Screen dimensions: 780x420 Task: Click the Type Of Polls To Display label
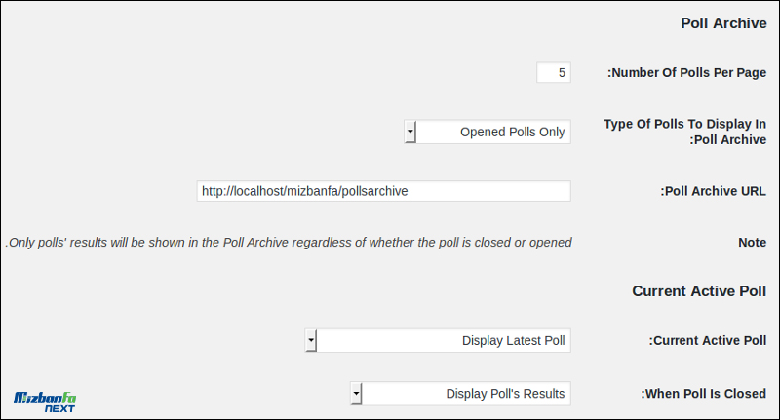click(685, 132)
